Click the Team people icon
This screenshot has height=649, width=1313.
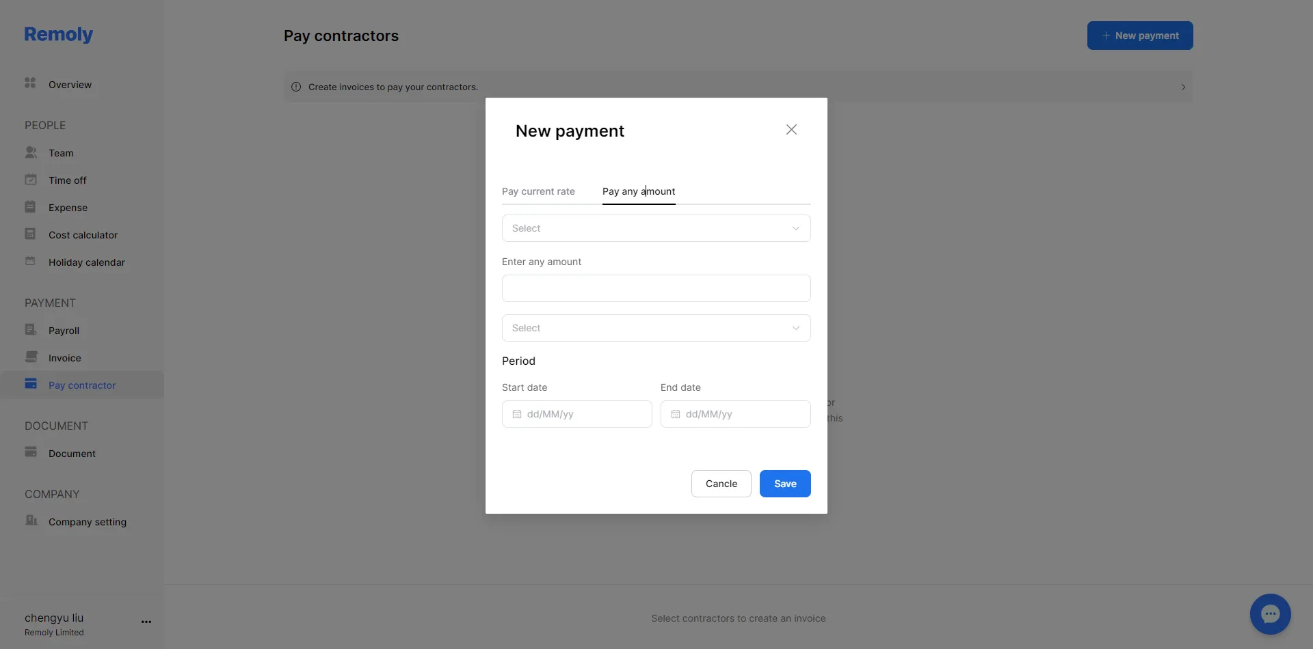(x=31, y=152)
